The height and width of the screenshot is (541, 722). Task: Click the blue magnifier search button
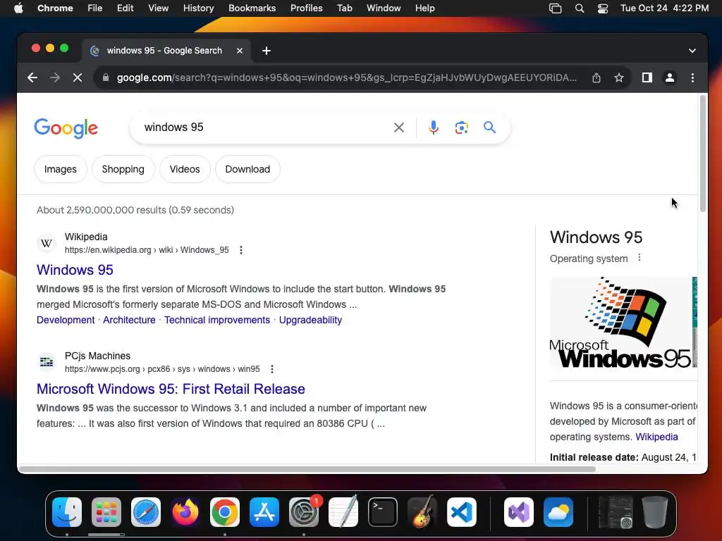489,127
